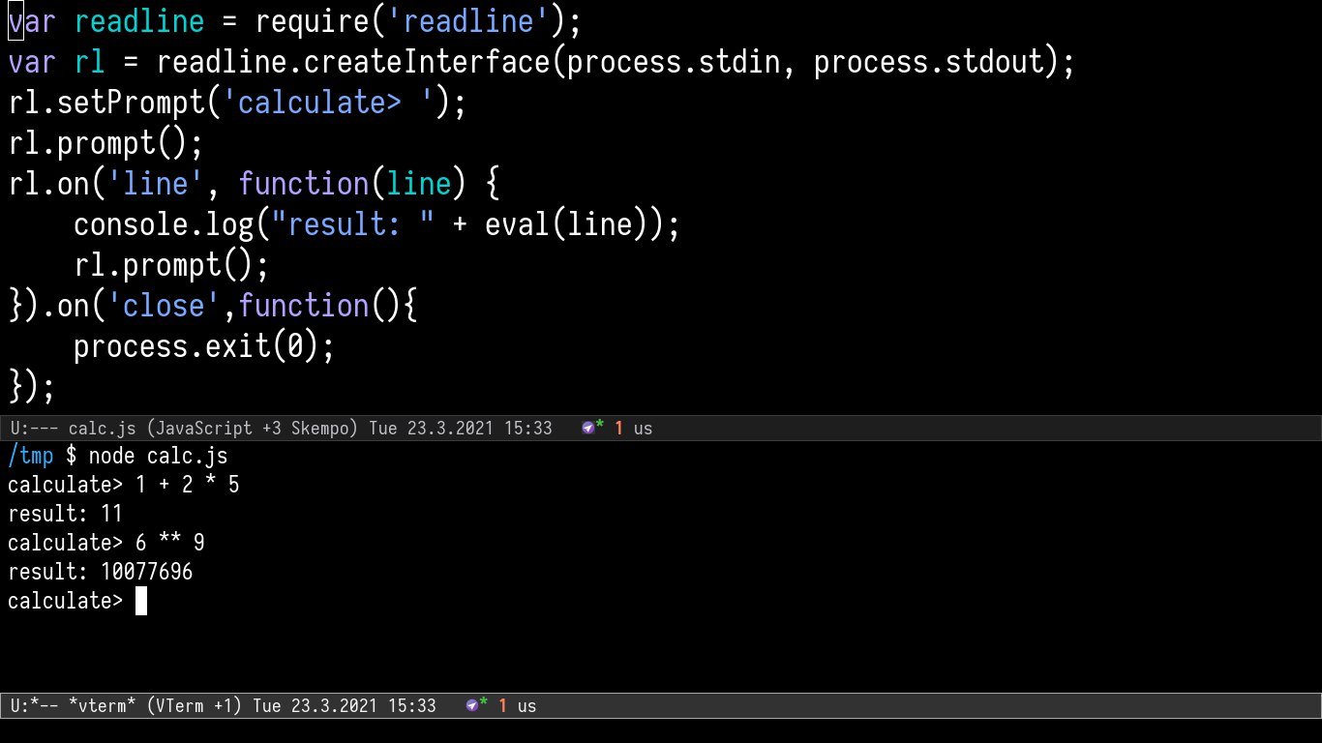1322x743 pixels.
Task: Click the *vterm* buffer name in mode line
Action: tap(104, 706)
